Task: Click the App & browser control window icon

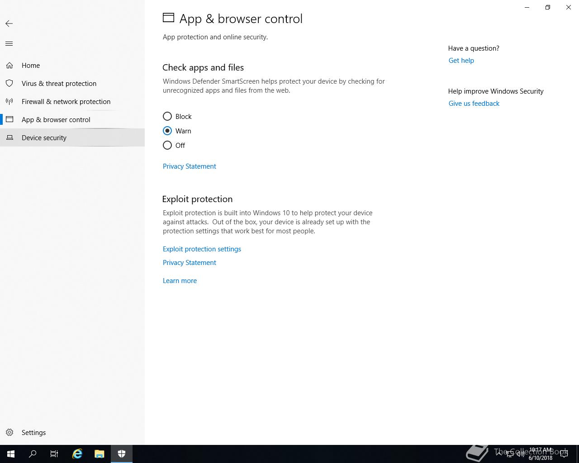Action: tap(9, 120)
